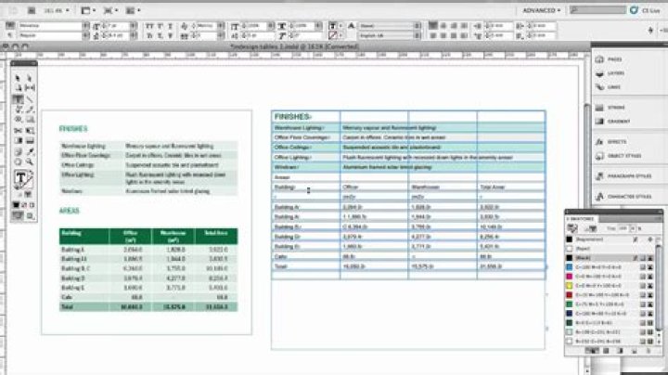Open the font family dropdown arrow
This screenshot has height=375, width=668.
coord(85,26)
